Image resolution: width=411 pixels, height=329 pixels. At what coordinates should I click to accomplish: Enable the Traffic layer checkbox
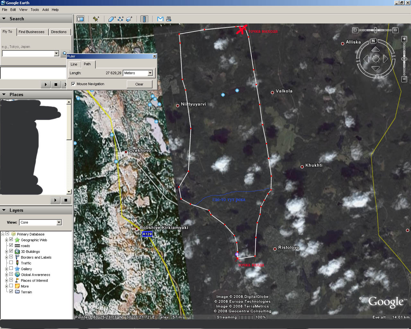click(x=11, y=263)
